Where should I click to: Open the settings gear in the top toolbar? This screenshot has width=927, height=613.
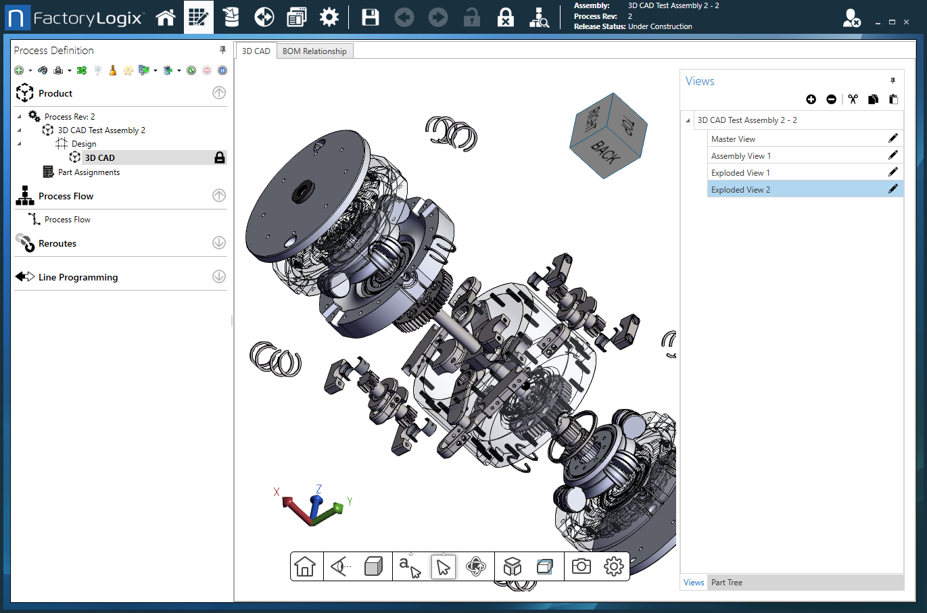(x=329, y=18)
